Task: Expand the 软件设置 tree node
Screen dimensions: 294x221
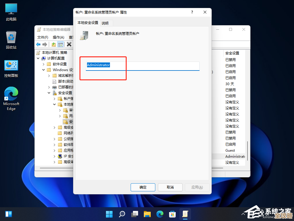Action: 44,64
